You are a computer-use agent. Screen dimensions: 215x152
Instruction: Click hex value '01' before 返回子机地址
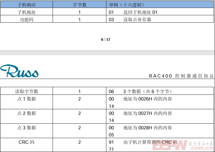tap(111, 12)
